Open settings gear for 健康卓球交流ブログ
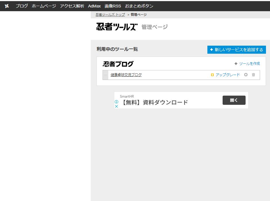 click(x=246, y=75)
